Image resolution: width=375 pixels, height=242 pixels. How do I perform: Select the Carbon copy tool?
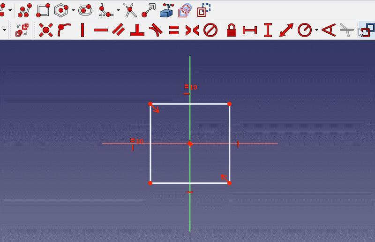185,10
